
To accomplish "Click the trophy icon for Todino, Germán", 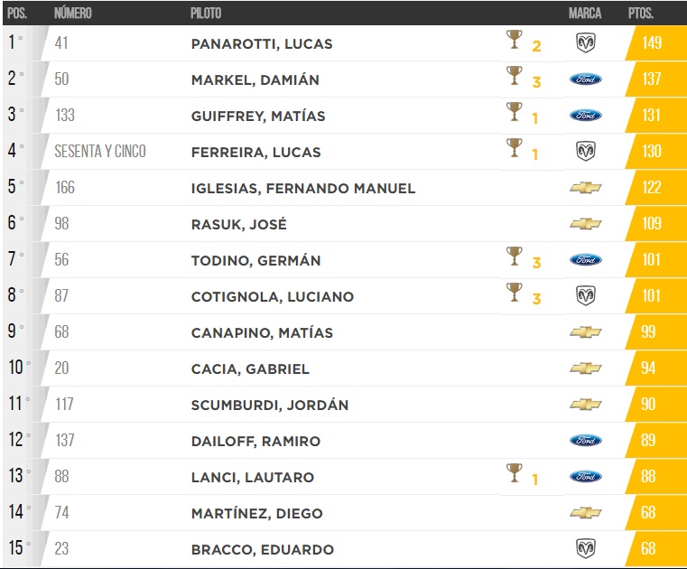I will point(515,257).
